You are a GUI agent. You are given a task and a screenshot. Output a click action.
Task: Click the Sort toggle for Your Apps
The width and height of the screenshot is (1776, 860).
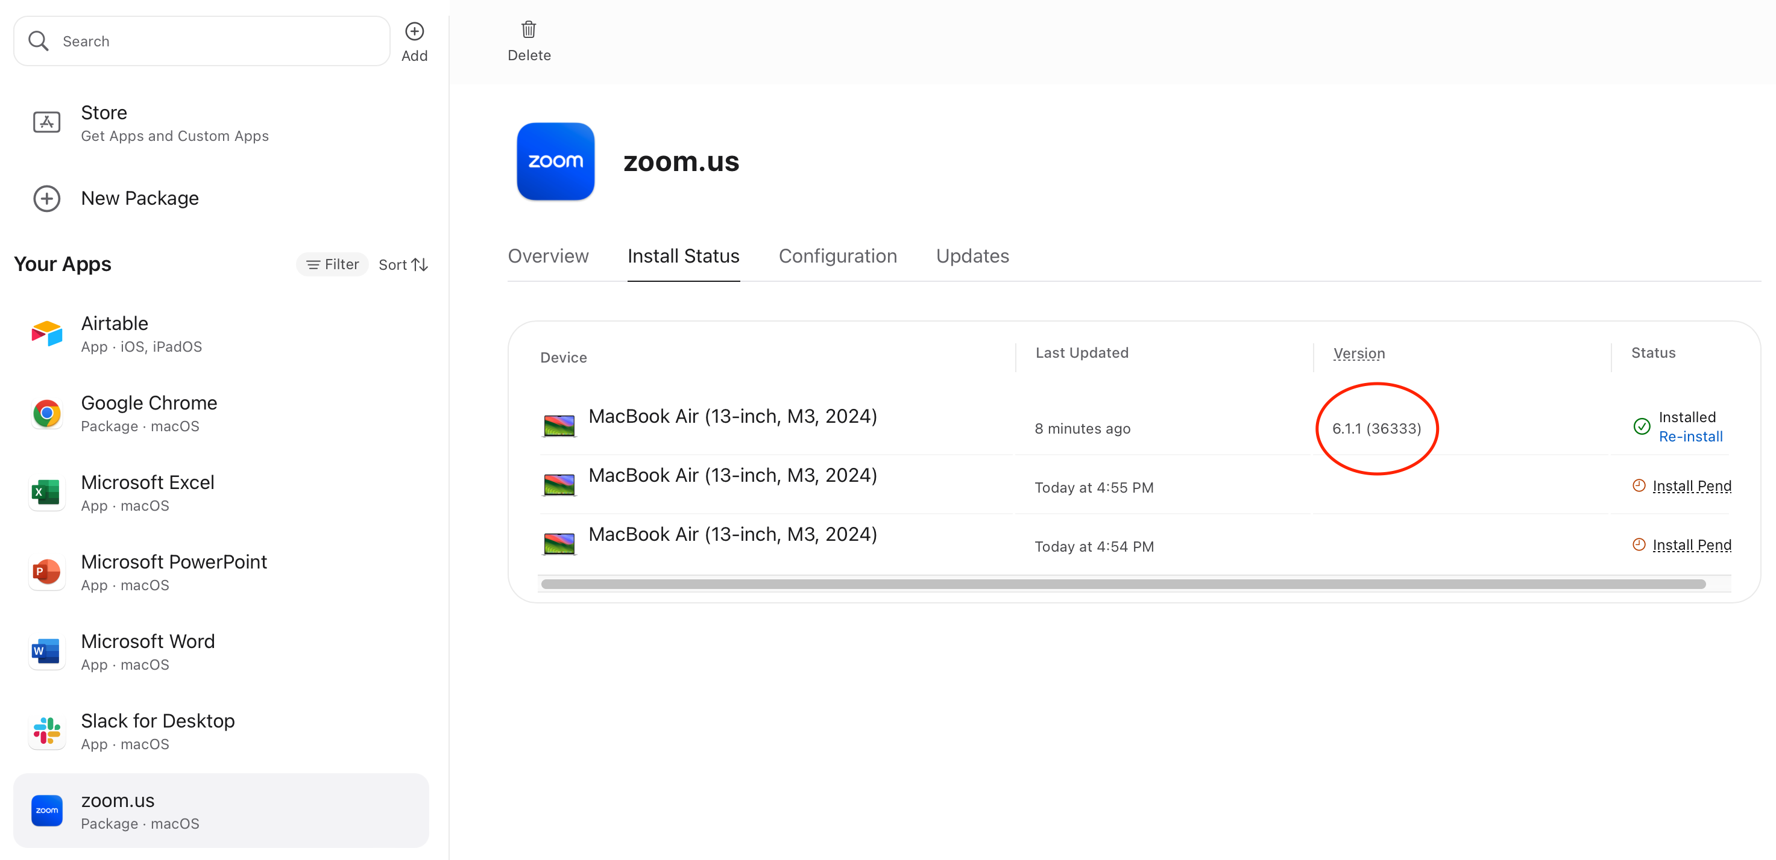coord(402,264)
